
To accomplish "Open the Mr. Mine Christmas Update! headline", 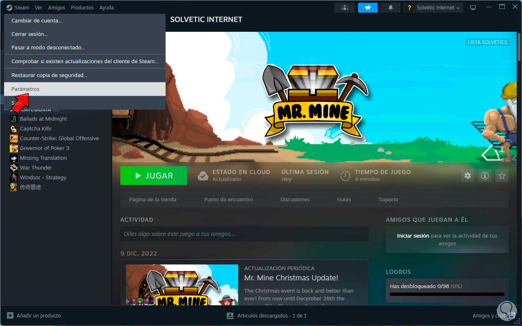I will (x=291, y=278).
